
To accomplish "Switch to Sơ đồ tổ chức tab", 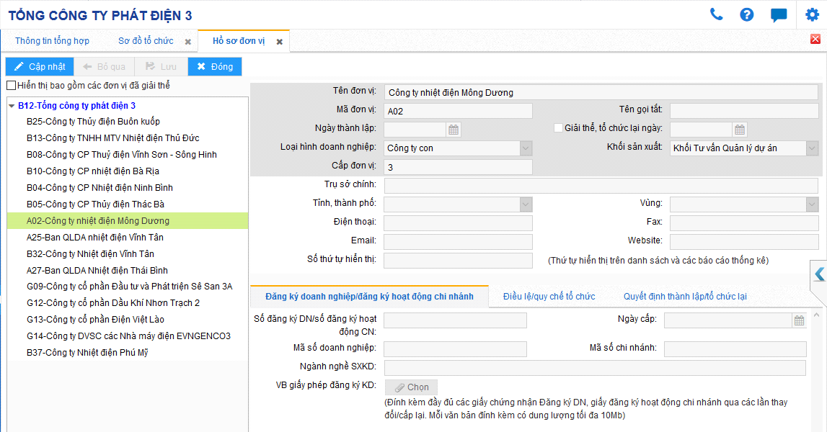I will coord(146,41).
